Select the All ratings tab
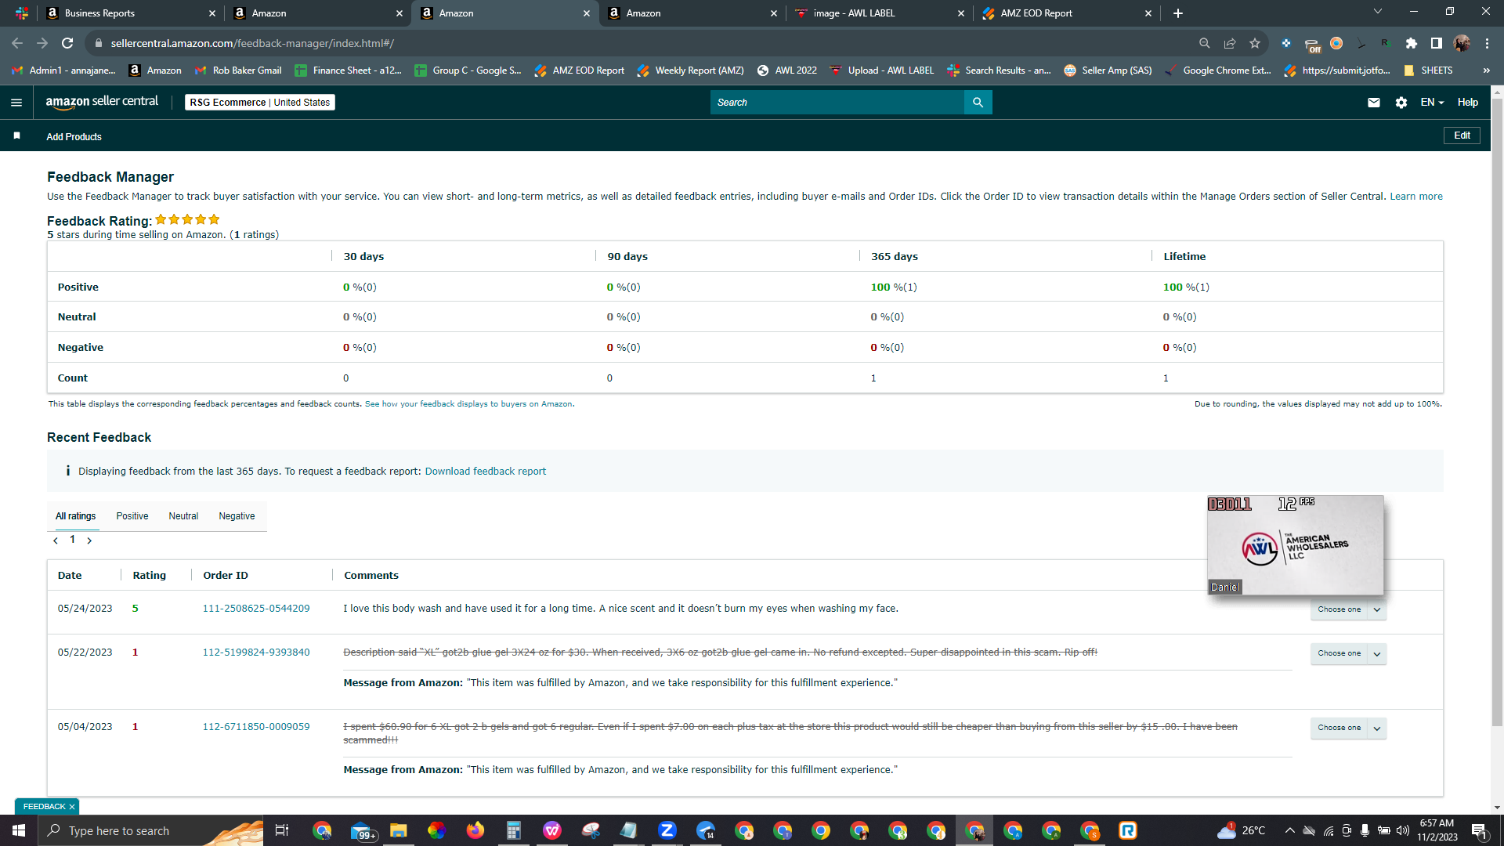The width and height of the screenshot is (1504, 846). 76,516
